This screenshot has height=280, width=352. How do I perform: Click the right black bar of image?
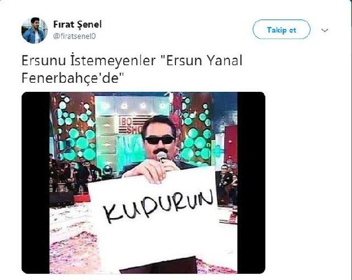pyautogui.click(x=251, y=183)
